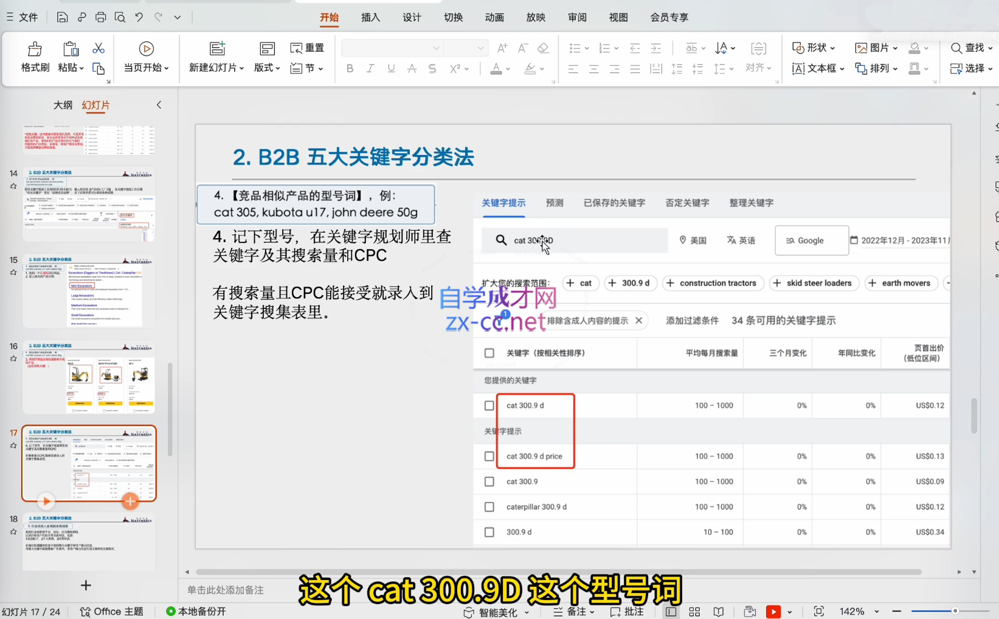Switch to the Design (设计) tab
Image resolution: width=999 pixels, height=619 pixels.
412,17
